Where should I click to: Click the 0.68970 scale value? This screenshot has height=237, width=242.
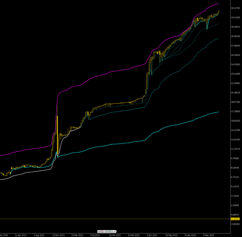tap(235, 215)
